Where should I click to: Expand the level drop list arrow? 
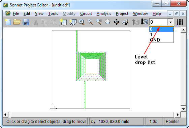click(x=170, y=22)
